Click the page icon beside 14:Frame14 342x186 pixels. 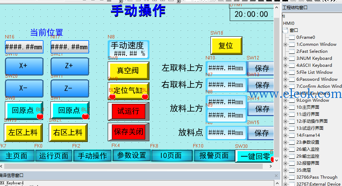click(x=291, y=135)
